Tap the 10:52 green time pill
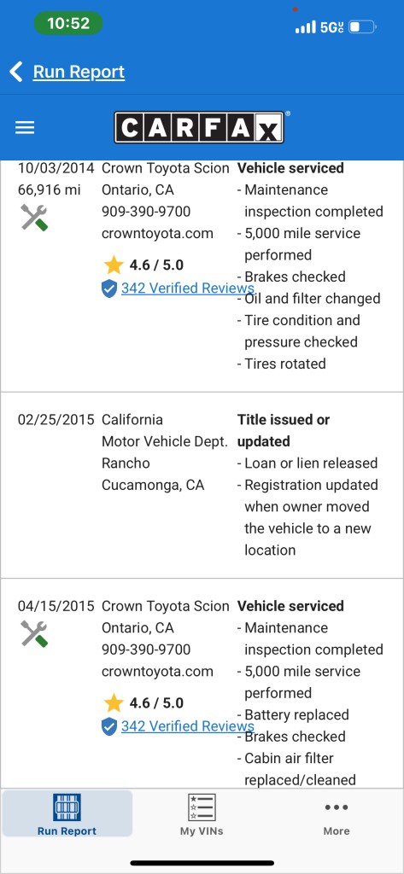The image size is (404, 874). 68,23
